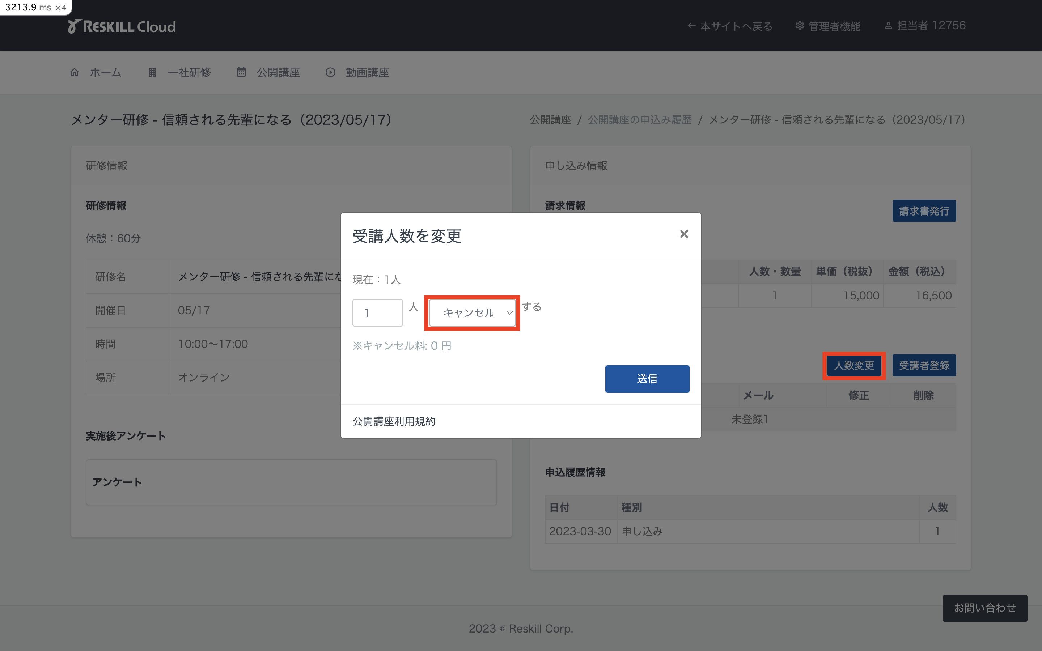Click the 受講者登録 registration button

pos(924,365)
